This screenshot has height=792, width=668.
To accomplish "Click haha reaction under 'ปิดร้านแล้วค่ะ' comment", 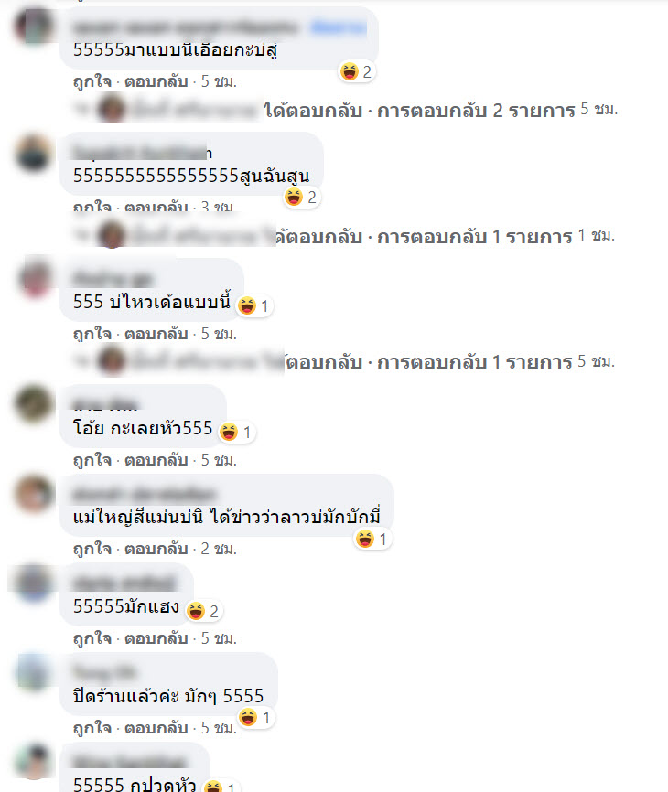I will (256, 717).
